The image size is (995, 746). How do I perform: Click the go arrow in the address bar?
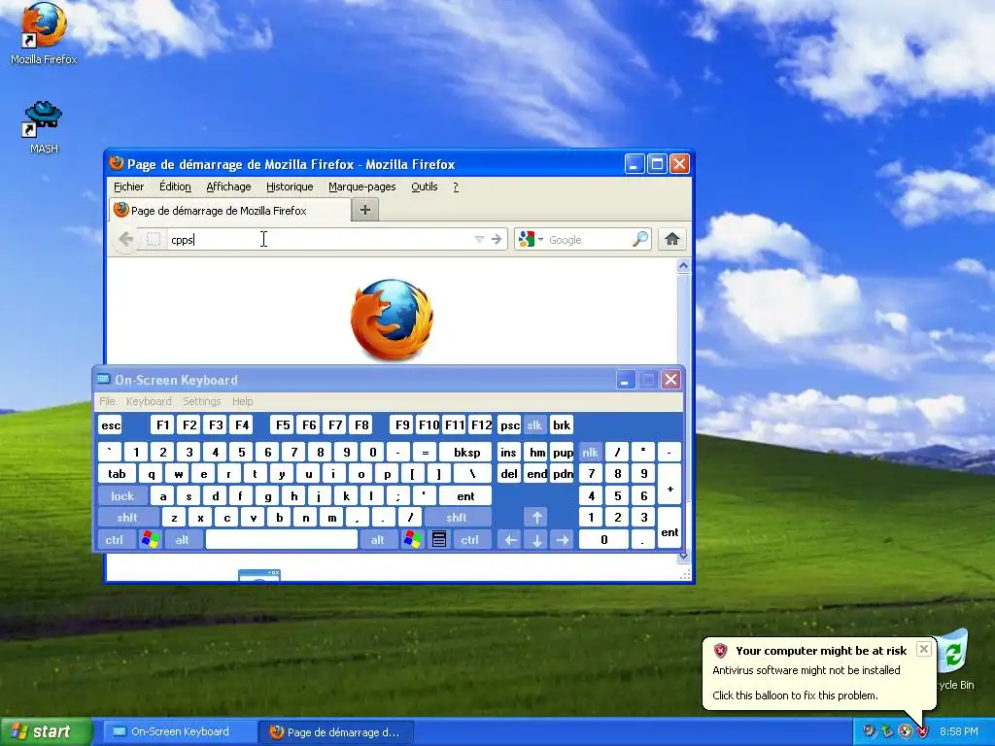point(497,239)
